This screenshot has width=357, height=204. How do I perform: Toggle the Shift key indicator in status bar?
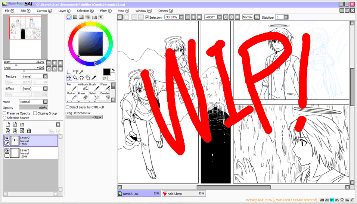(322, 200)
